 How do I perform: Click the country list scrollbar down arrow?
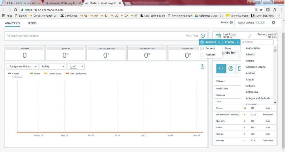[x=275, y=103]
